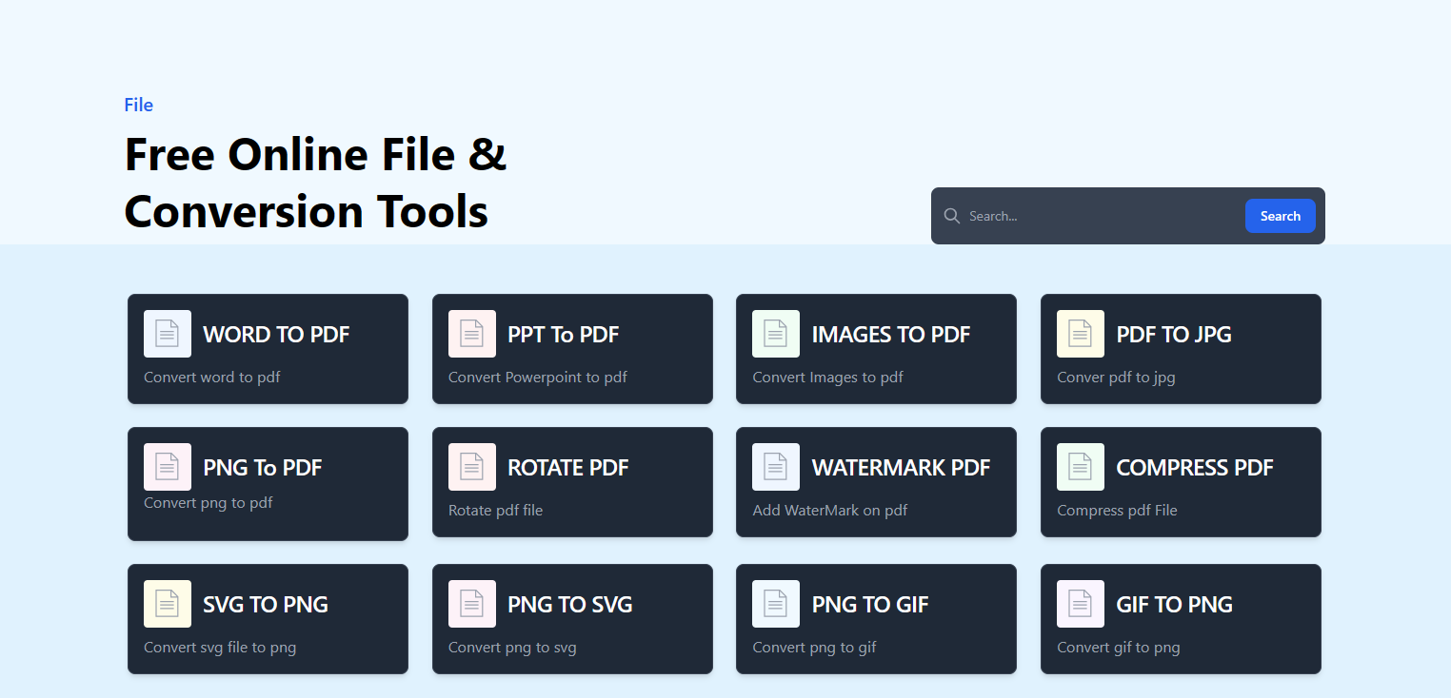
Task: Select the PNG TO GIF heading
Action: pos(870,604)
